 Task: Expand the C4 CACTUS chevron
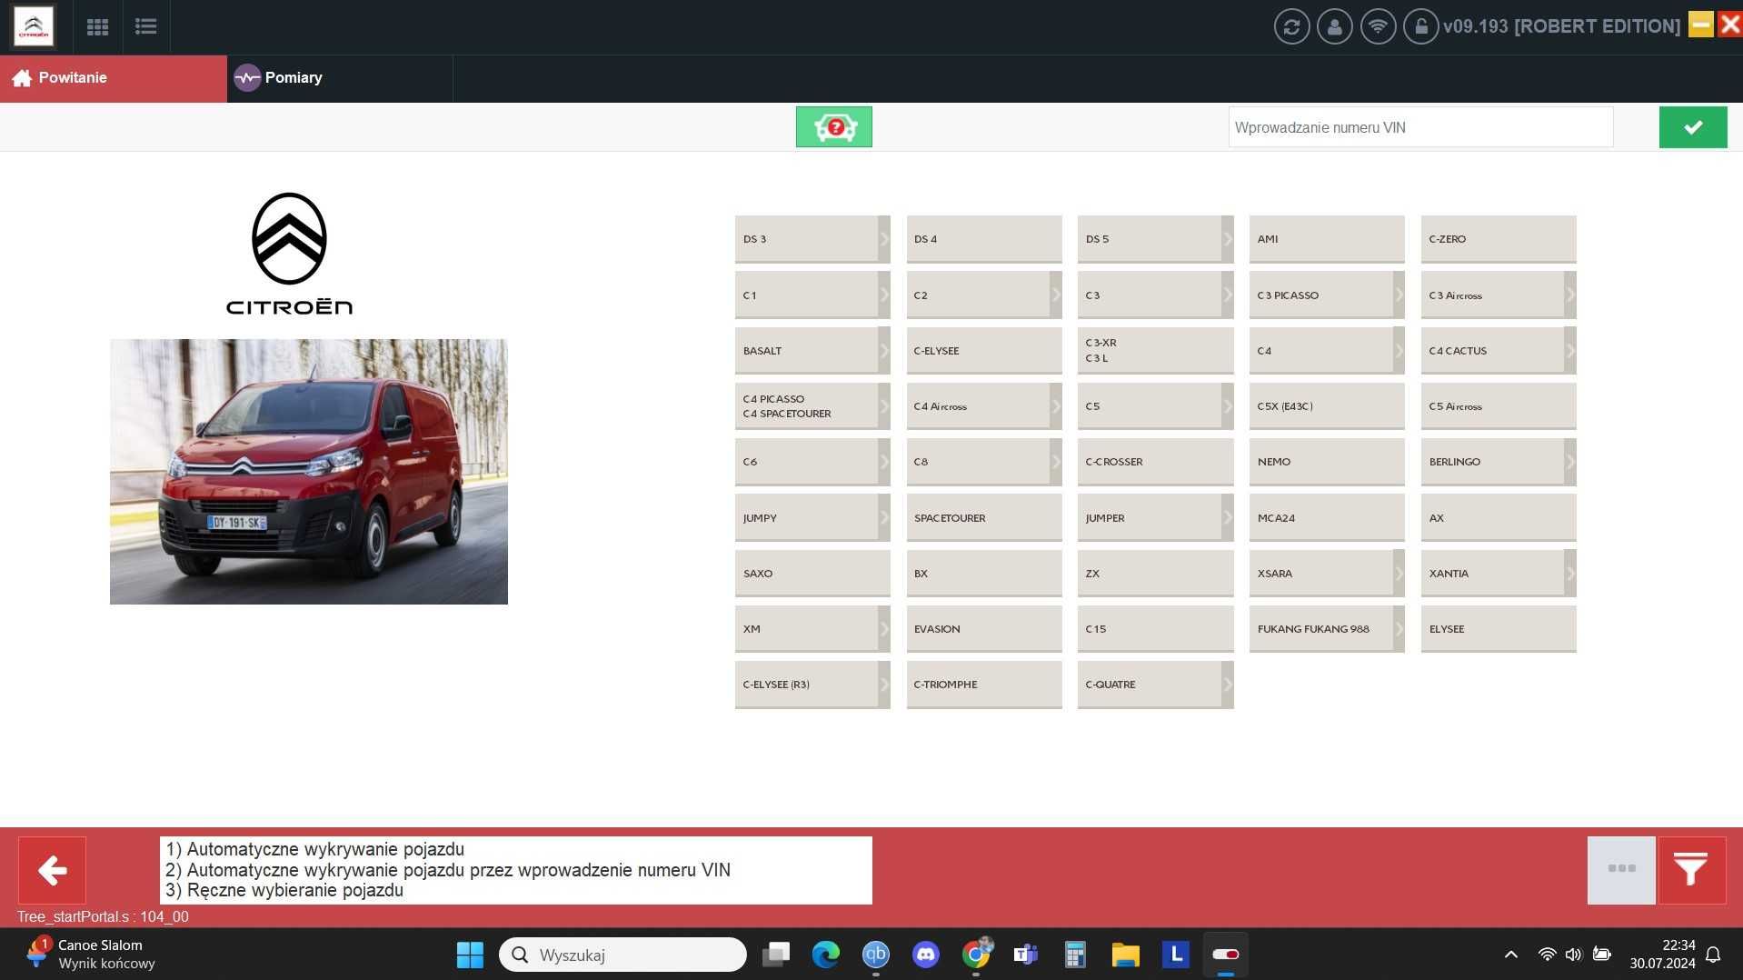coord(1569,350)
